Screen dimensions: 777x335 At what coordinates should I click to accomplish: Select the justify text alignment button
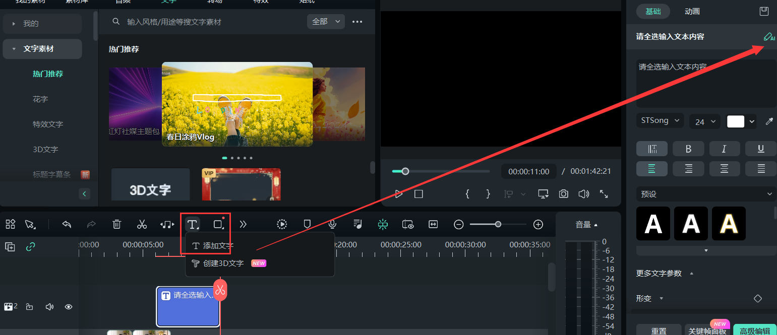coord(761,169)
